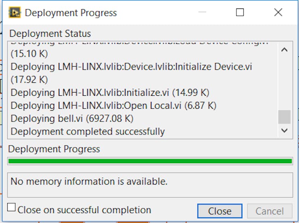
Task: Click the LabVIEW icon in title bar
Action: coord(15,13)
